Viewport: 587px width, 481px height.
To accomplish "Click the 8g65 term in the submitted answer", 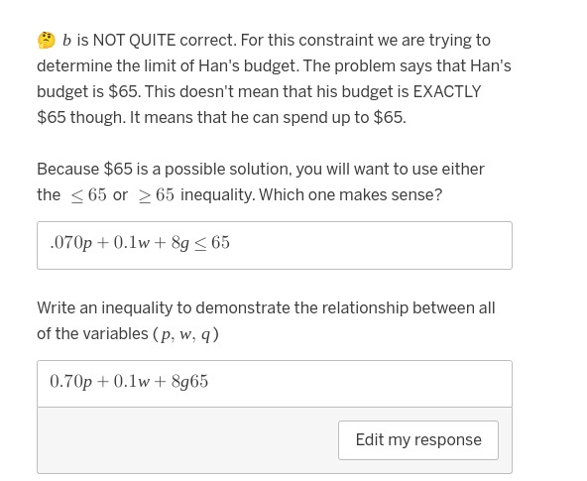I will coord(189,382).
